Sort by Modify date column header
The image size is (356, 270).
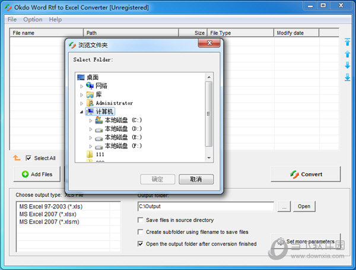tap(296, 33)
